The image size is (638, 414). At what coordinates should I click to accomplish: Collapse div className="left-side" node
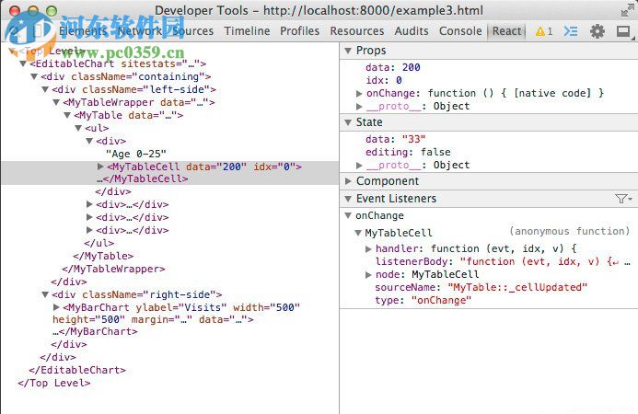point(46,89)
